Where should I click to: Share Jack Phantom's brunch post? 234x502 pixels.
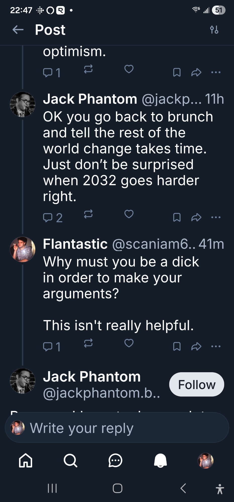click(196, 217)
